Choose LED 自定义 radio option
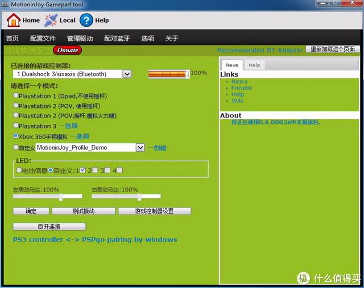Image resolution: width=364 pixels, height=288 pixels. click(x=51, y=170)
